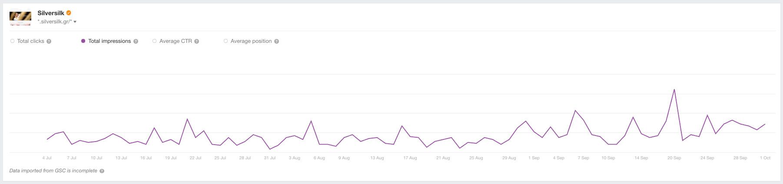Image resolution: width=783 pixels, height=184 pixels.
Task: Open the Silversilk site thumbnail image
Action: point(20,18)
